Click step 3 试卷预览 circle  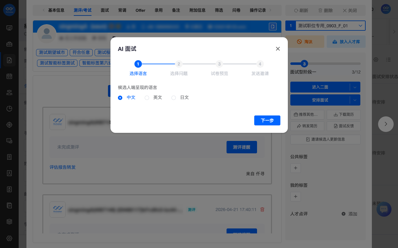[x=219, y=64]
